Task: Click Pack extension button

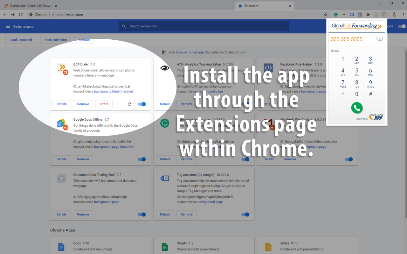Action: tap(56, 40)
